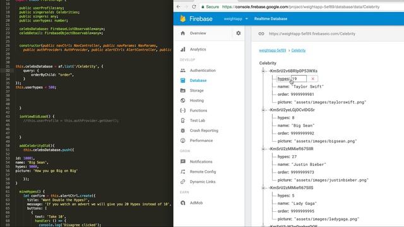
Task: Click line number 43 in editor gutter
Action: tap(8, 116)
